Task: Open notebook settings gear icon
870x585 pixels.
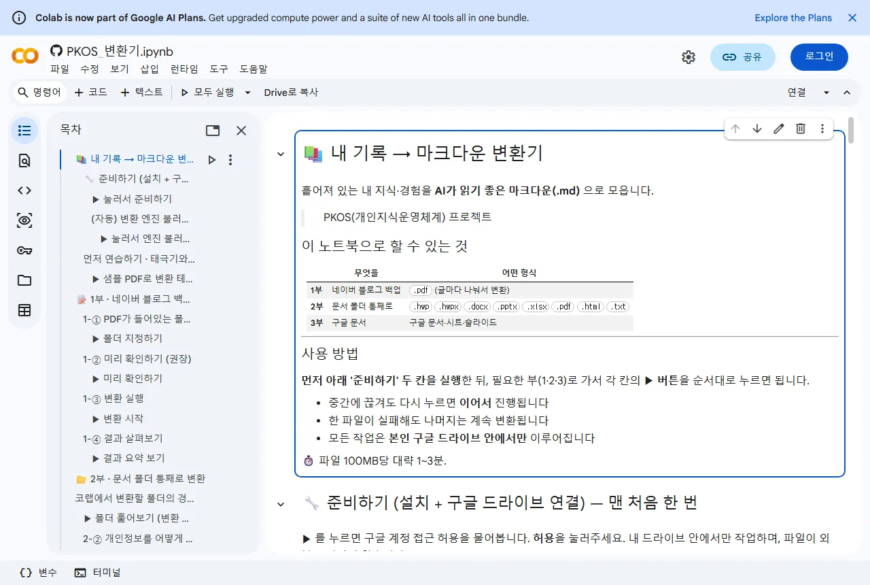Action: 689,57
